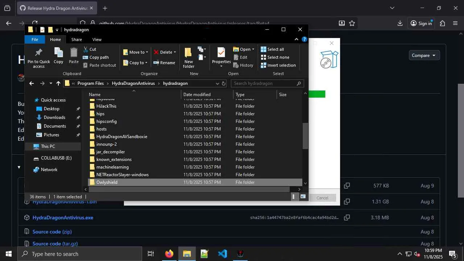Screen dimensions: 464x261
Task: Click the vertical scrollbar of the file list
Action: (x=305, y=136)
